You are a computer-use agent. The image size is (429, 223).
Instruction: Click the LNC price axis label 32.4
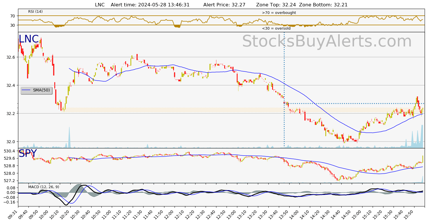click(11, 85)
